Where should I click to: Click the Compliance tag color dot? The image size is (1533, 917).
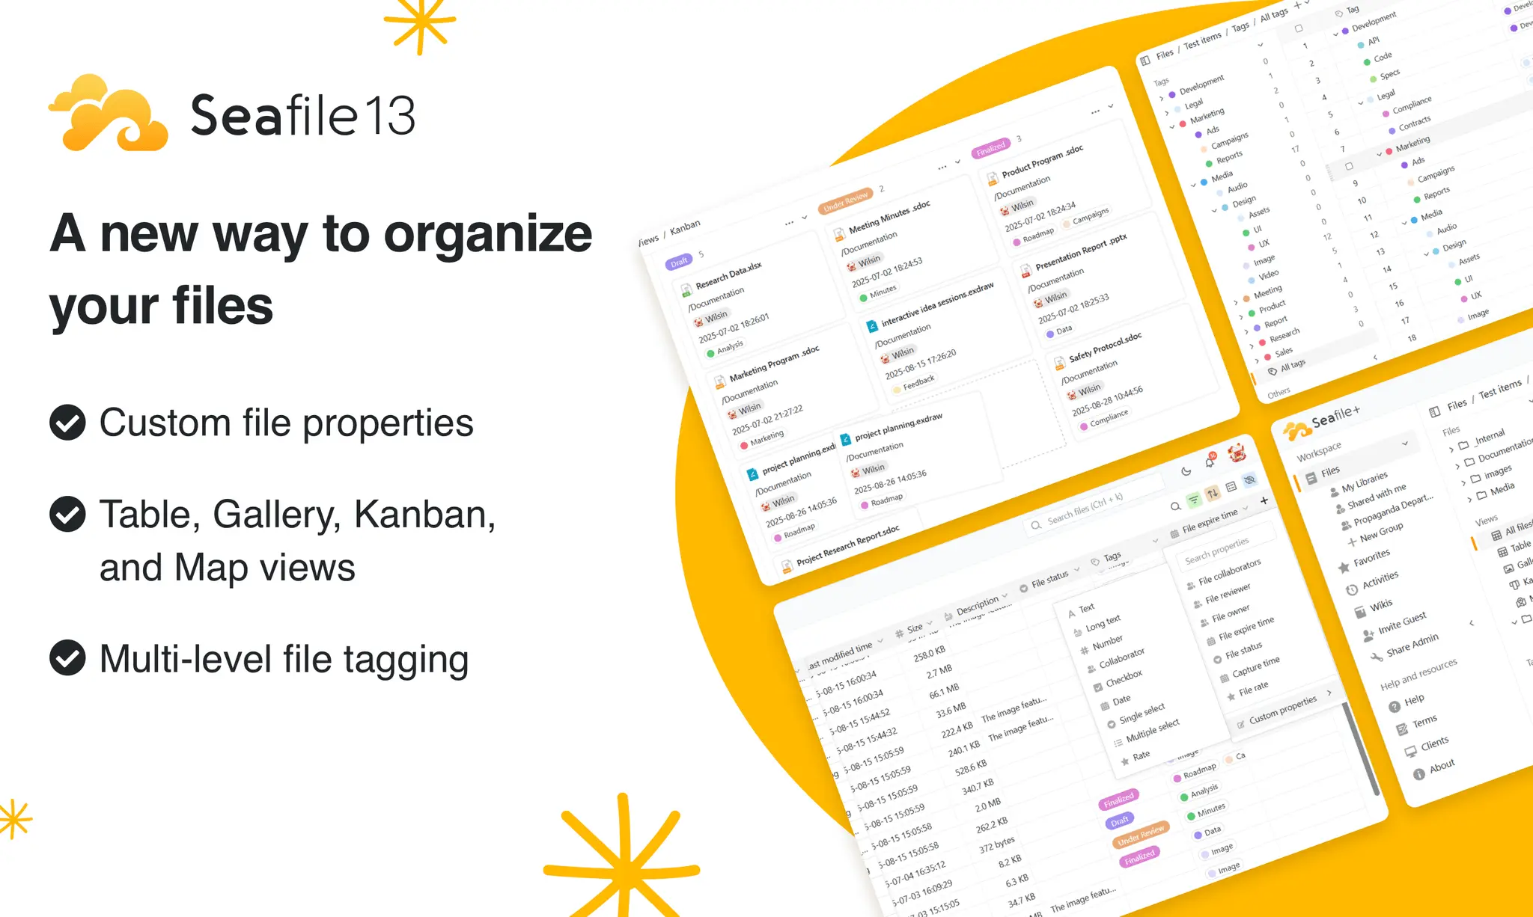pyautogui.click(x=1386, y=114)
